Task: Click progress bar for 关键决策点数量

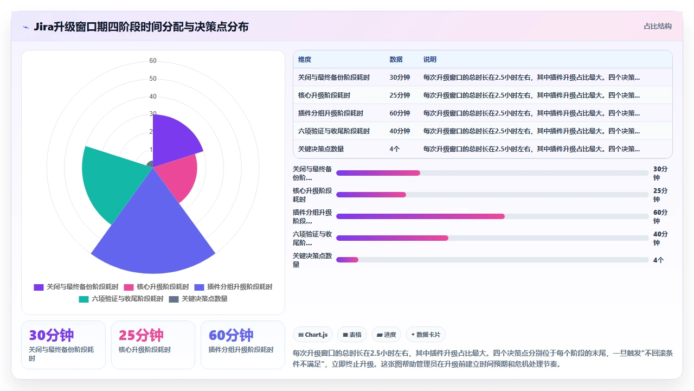Action: tap(492, 260)
